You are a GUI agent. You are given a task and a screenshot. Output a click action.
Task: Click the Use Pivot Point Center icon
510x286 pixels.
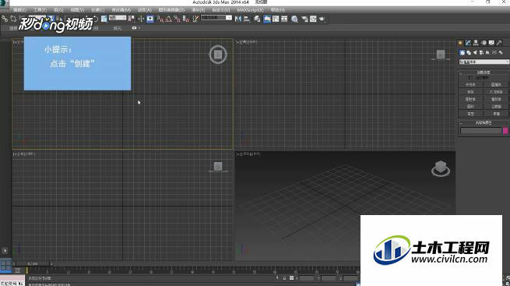pos(131,19)
